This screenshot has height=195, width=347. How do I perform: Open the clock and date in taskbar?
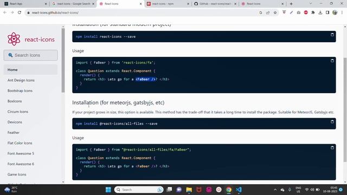330,190
